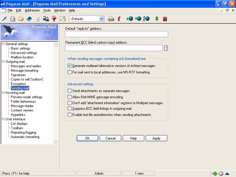Collapse the Incoming mail tree node

click(x=3, y=93)
